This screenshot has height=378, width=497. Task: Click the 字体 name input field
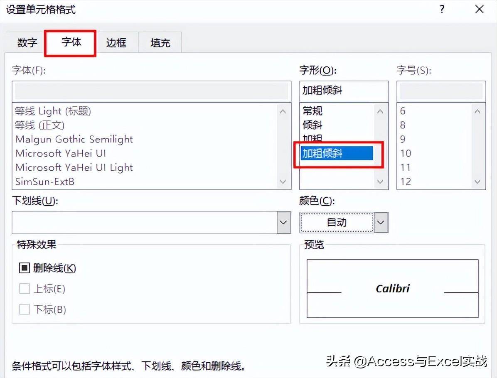click(152, 91)
